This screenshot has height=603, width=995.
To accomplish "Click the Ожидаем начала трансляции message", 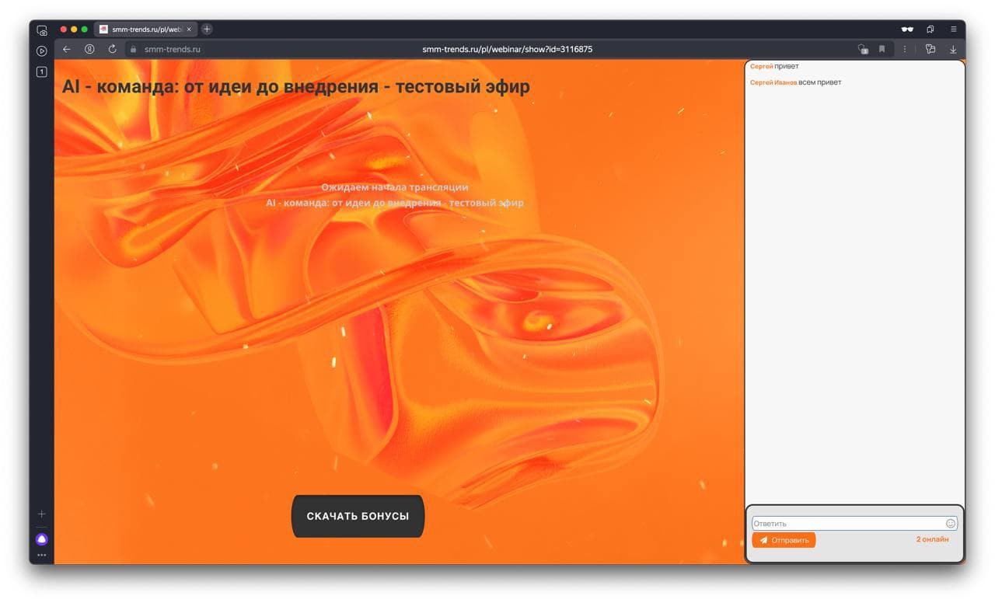I will point(395,187).
